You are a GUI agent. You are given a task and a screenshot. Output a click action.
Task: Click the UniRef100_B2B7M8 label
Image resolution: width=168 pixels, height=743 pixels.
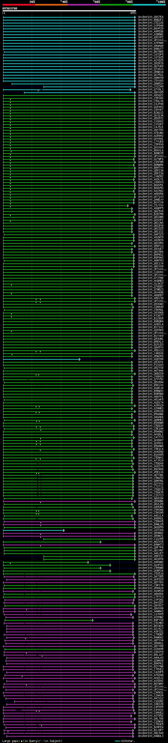click(151, 214)
